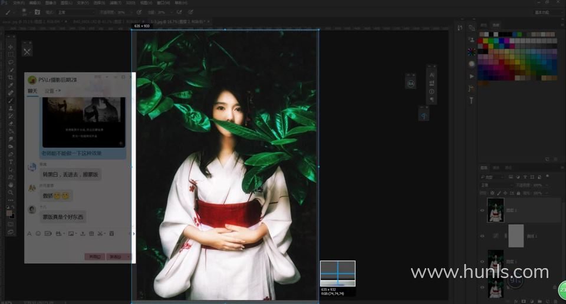The image size is (566, 304).
Task: Open the Filter menu
Action: coord(115,3)
